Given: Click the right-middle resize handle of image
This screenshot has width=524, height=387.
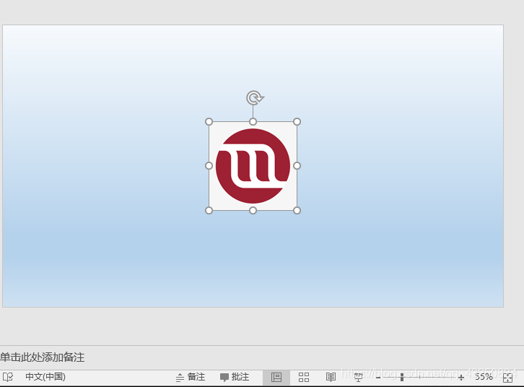Looking at the screenshot, I should pyautogui.click(x=297, y=166).
